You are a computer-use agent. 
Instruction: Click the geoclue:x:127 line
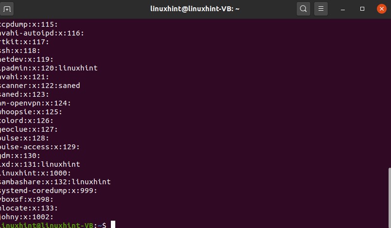click(29, 129)
